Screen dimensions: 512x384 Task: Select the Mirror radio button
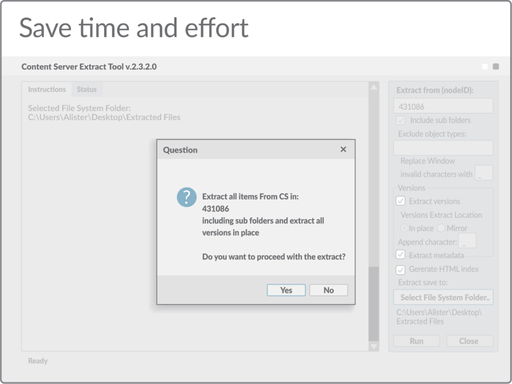(441, 228)
